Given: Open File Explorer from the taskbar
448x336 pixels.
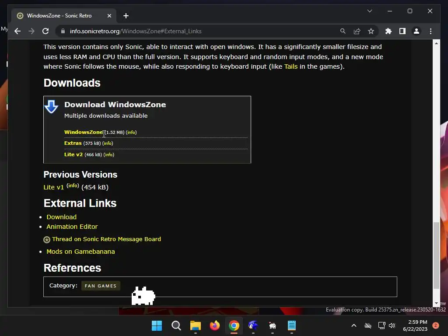Looking at the screenshot, I should pos(196,325).
